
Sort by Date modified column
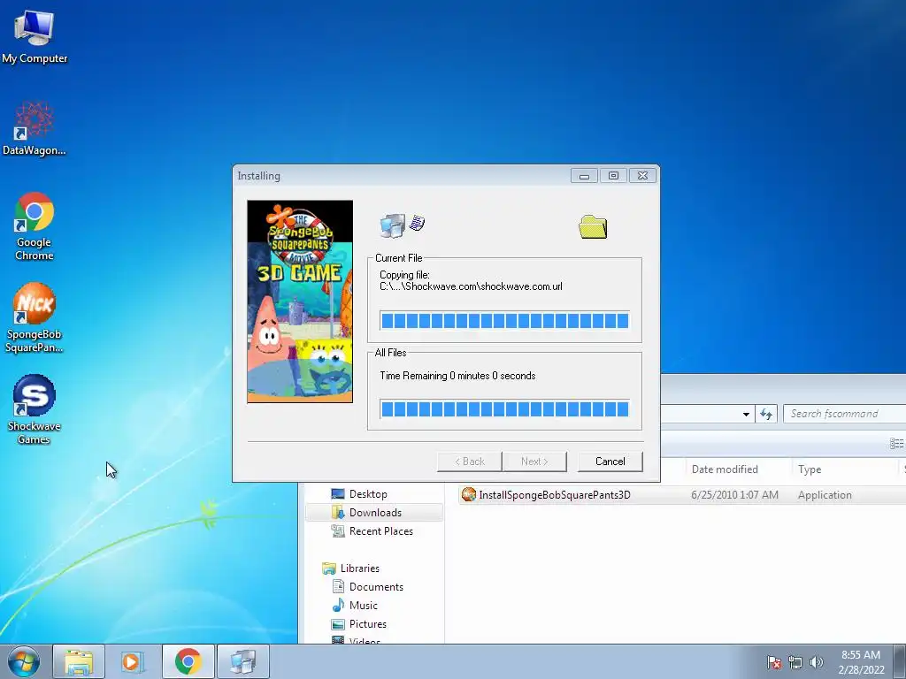point(725,469)
